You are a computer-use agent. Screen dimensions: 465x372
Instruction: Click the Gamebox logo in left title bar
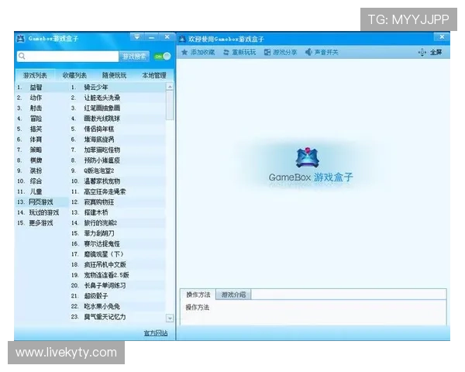coord(20,39)
